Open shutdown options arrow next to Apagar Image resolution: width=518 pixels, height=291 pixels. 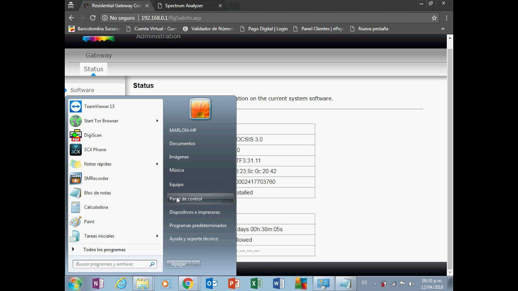pyautogui.click(x=196, y=264)
